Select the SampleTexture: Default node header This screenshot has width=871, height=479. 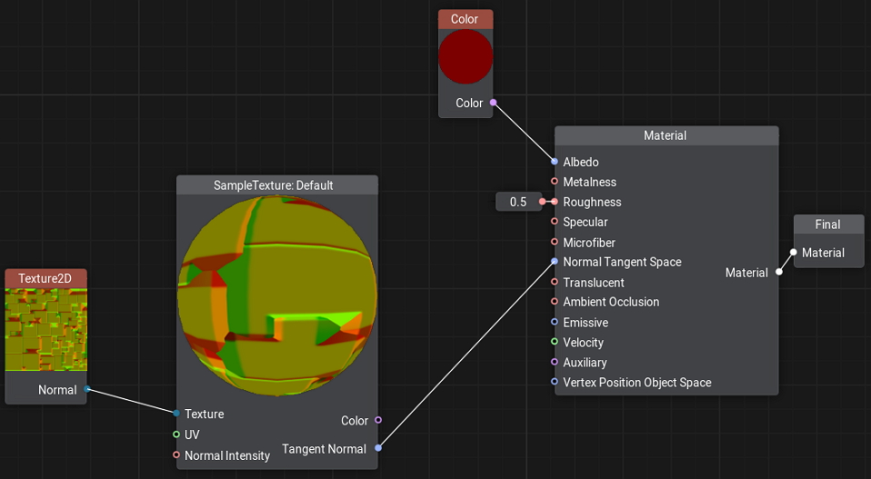pyautogui.click(x=276, y=185)
